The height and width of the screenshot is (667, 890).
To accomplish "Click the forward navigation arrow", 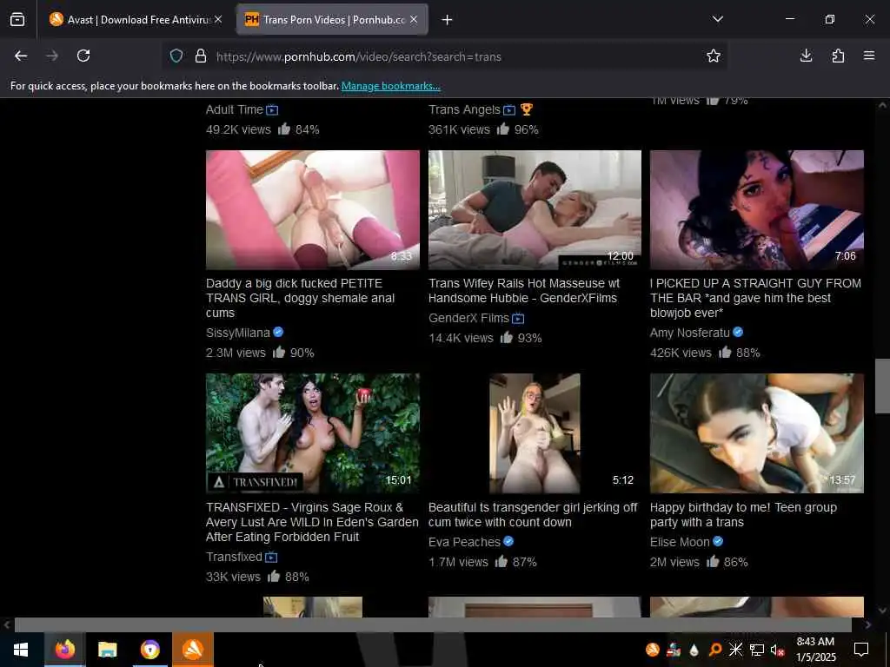I will click(x=52, y=56).
